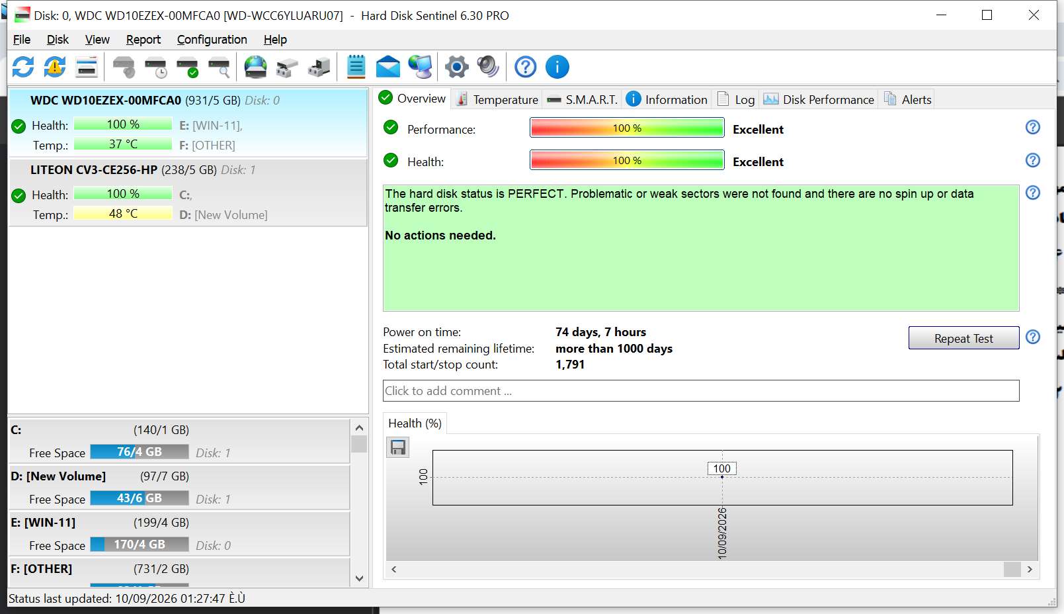Click the Status last updated status bar text
The image size is (1064, 614).
(127, 599)
